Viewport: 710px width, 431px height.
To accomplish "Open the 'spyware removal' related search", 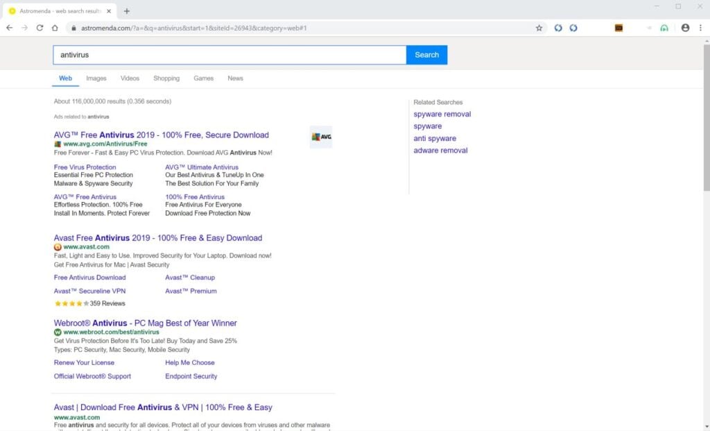I will (x=442, y=115).
